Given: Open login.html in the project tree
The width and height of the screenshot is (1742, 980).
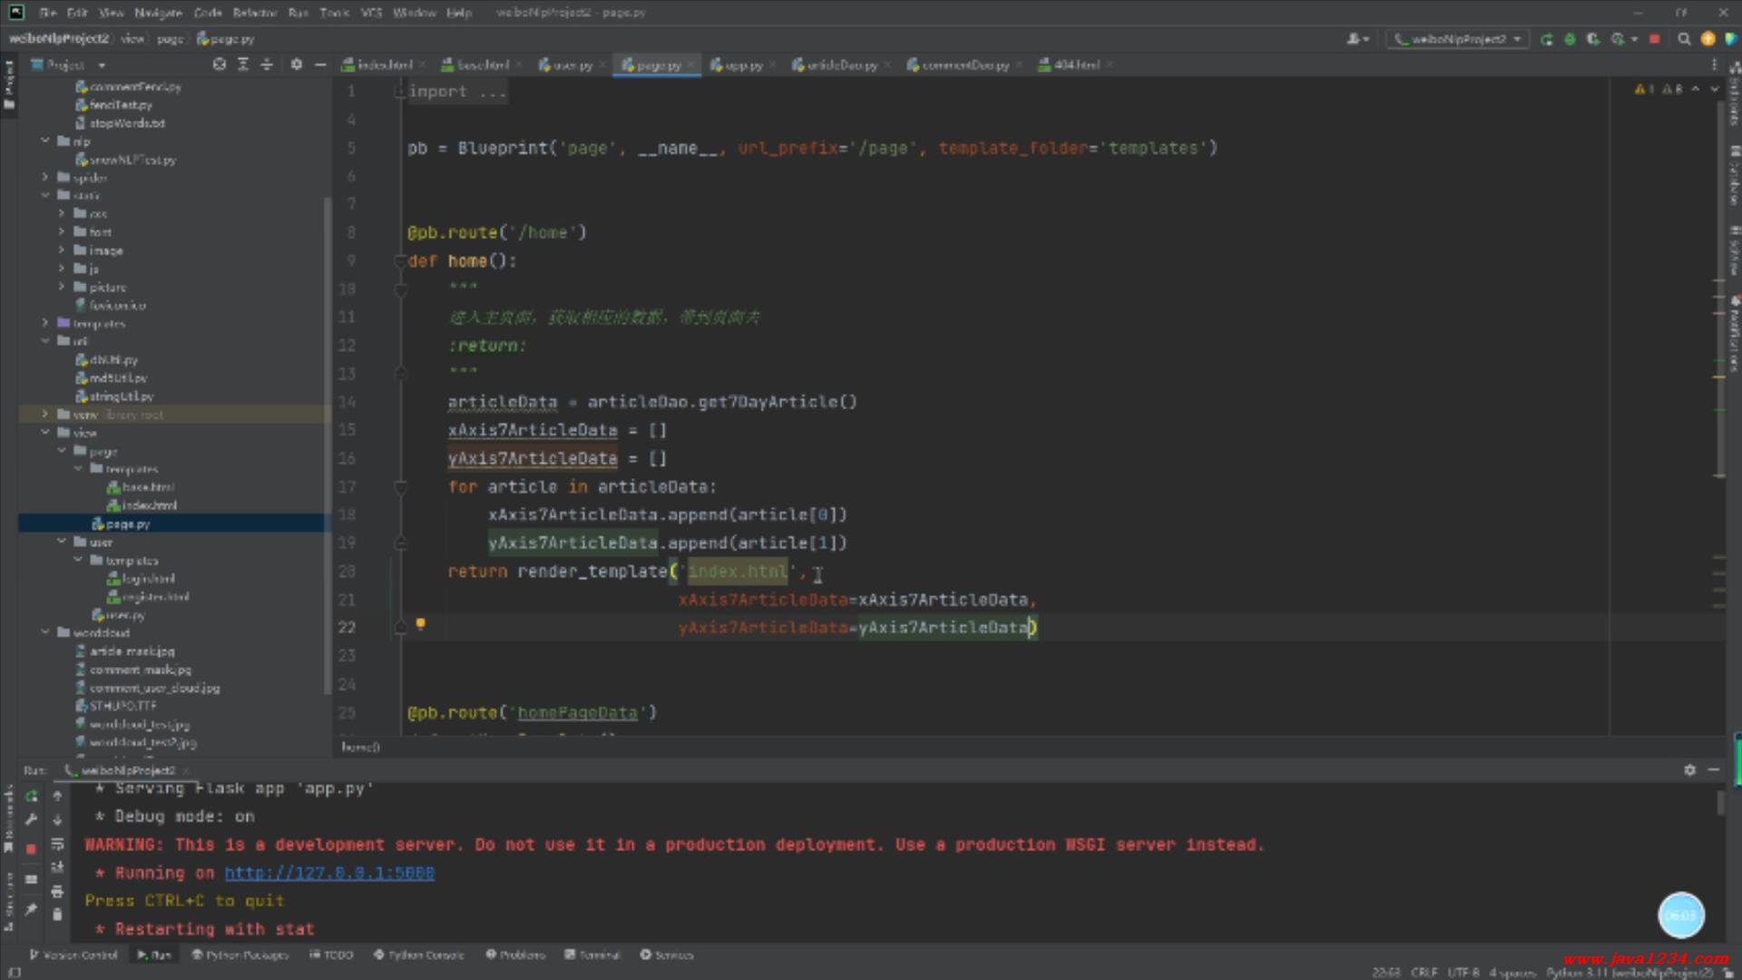Looking at the screenshot, I should coord(148,578).
